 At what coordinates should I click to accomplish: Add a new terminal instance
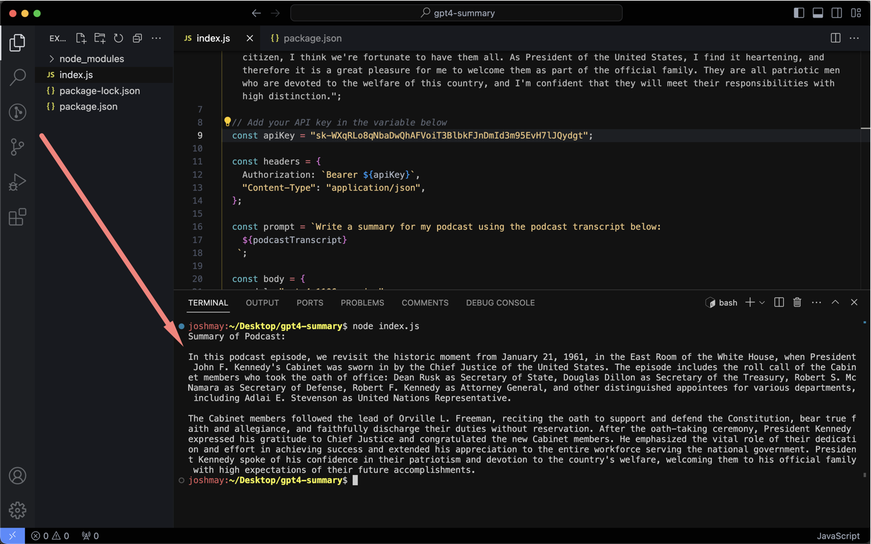(x=749, y=303)
